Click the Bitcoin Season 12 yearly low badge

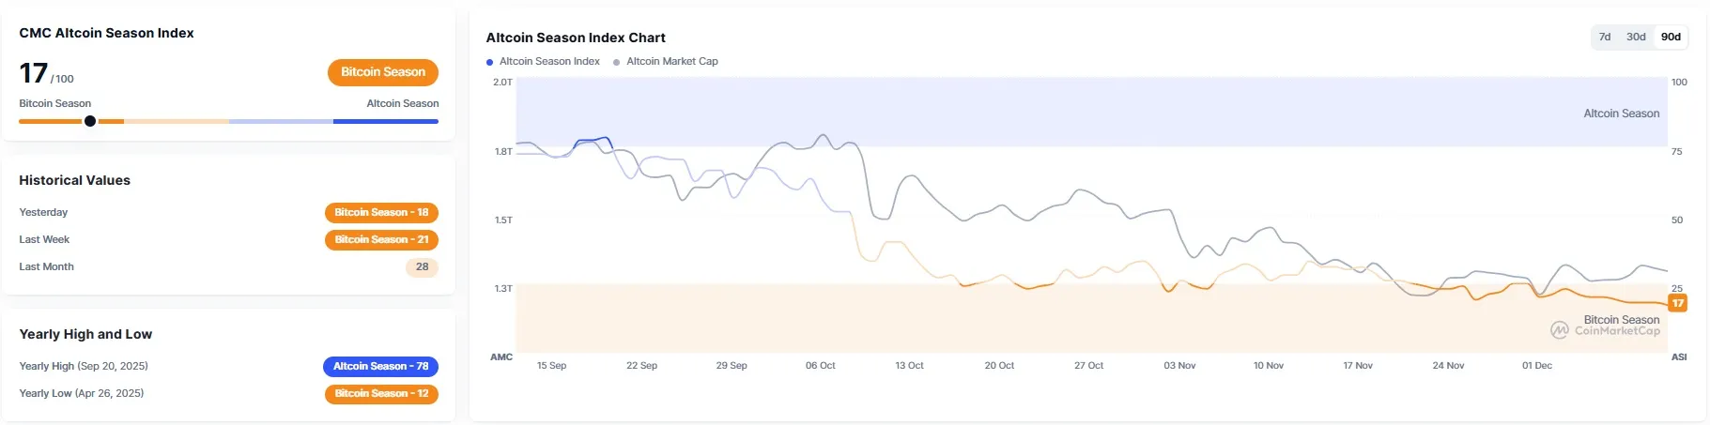pos(381,393)
